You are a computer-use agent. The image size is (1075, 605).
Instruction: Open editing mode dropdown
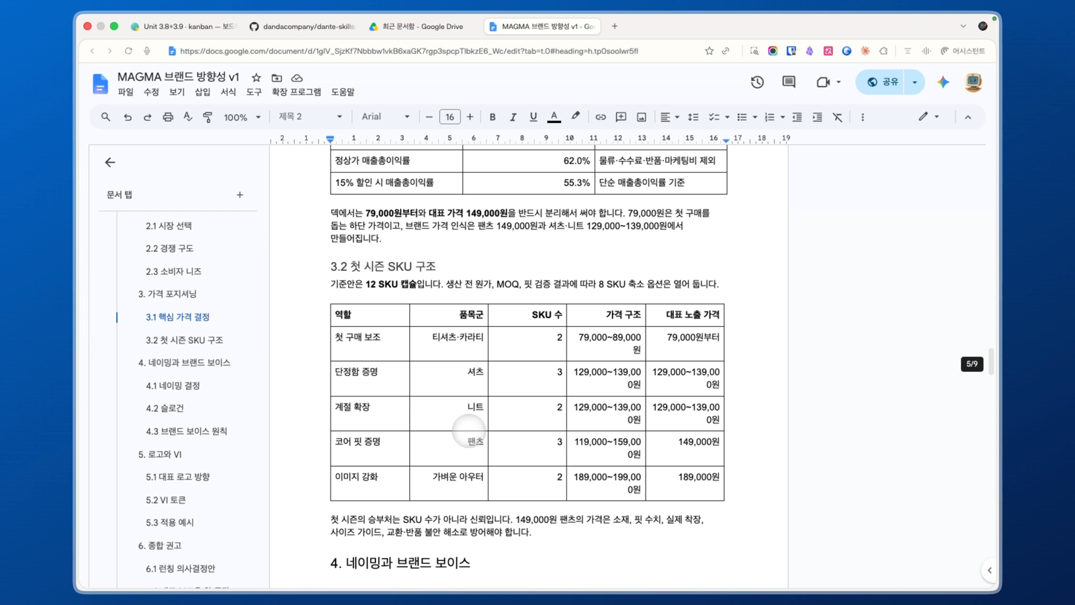coord(929,117)
